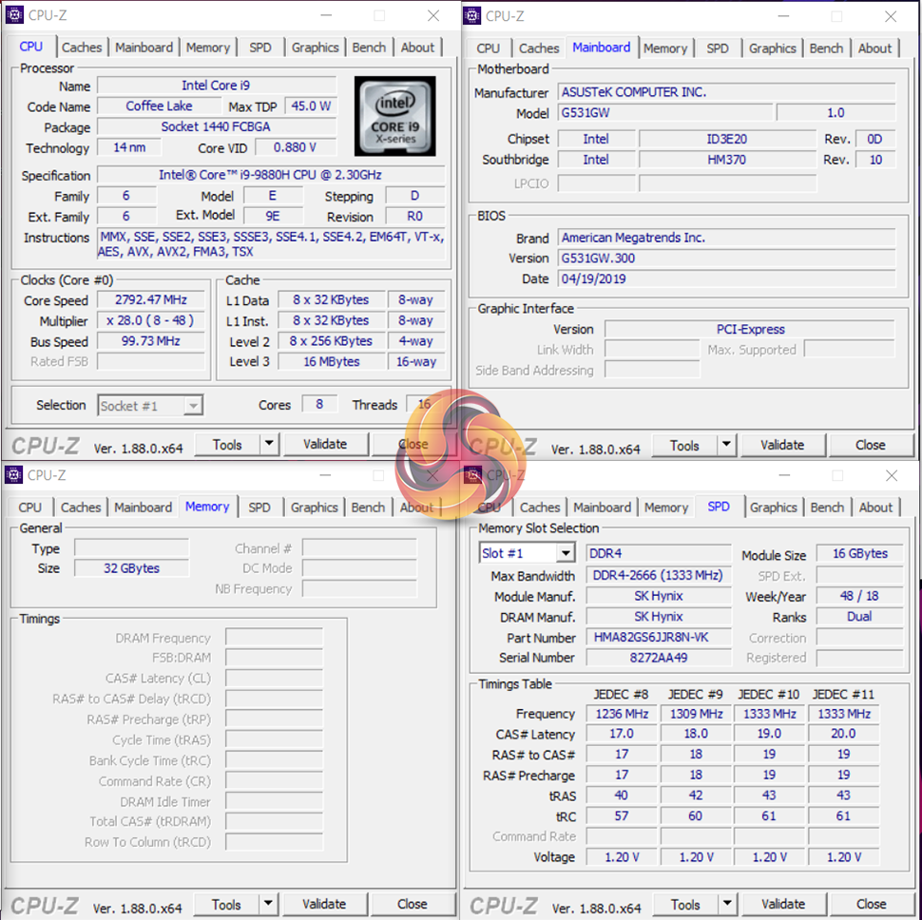Click Validate in the Memory window
The height and width of the screenshot is (920, 922).
coord(324,904)
